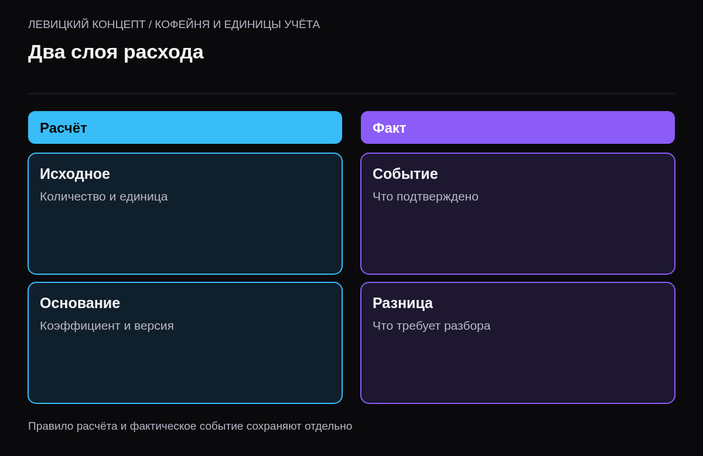Open the Событие card
This screenshot has width=703, height=456.
[518, 214]
